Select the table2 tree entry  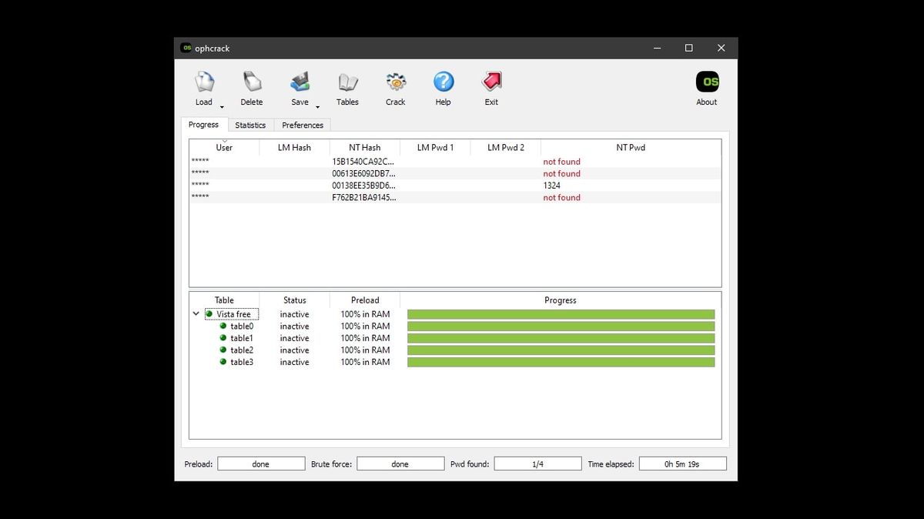242,350
